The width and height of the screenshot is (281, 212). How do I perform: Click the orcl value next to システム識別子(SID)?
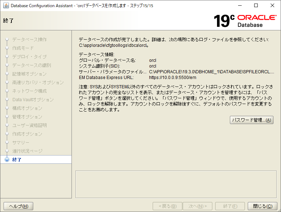153,66
